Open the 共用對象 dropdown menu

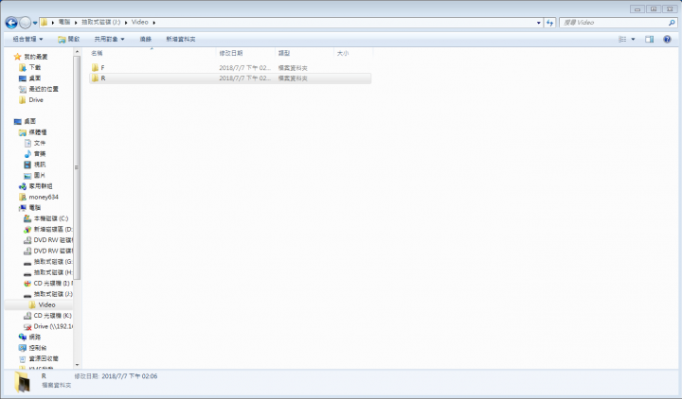pos(109,39)
